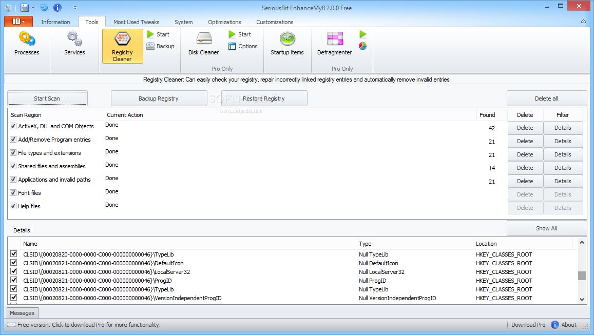Click Backup Registry button
This screenshot has width=594, height=335.
pyautogui.click(x=159, y=98)
